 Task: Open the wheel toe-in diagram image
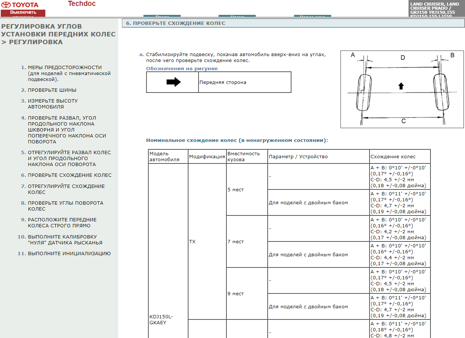[402, 90]
